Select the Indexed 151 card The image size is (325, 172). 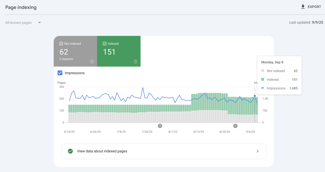(118, 52)
